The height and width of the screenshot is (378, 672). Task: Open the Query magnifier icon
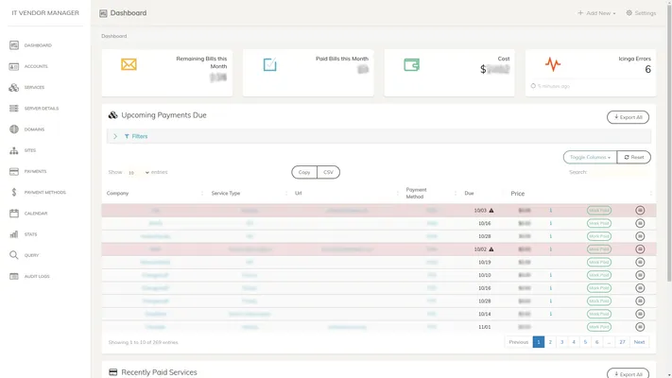pyautogui.click(x=14, y=255)
